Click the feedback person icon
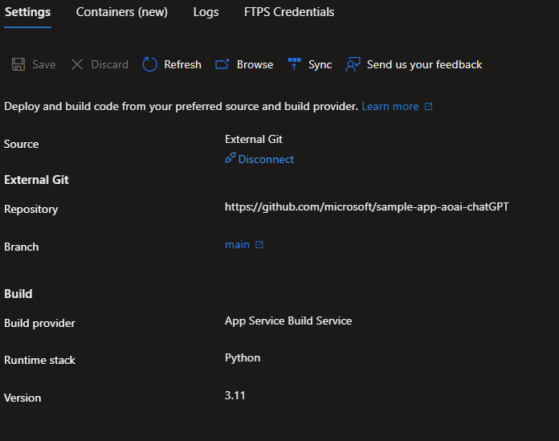Image resolution: width=559 pixels, height=441 pixels. coord(353,64)
